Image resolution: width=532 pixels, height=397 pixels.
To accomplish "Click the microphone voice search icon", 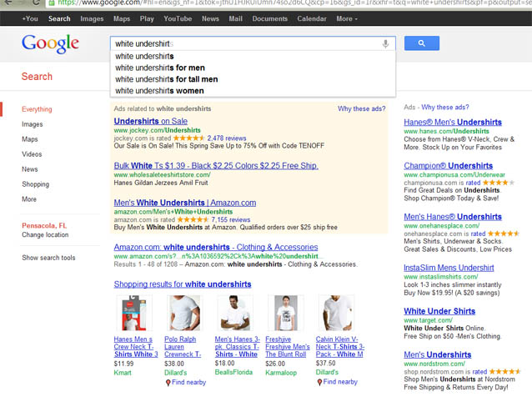I will point(385,43).
